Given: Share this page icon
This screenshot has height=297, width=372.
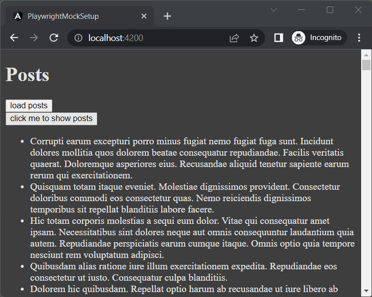Looking at the screenshot, I should click(234, 38).
